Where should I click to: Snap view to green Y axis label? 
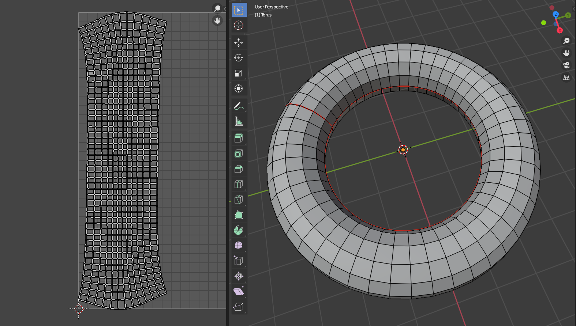568,15
